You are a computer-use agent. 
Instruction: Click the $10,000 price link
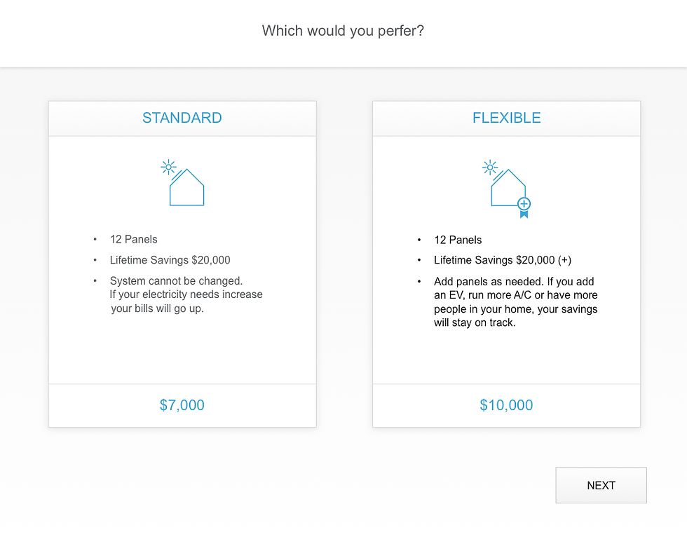point(506,405)
